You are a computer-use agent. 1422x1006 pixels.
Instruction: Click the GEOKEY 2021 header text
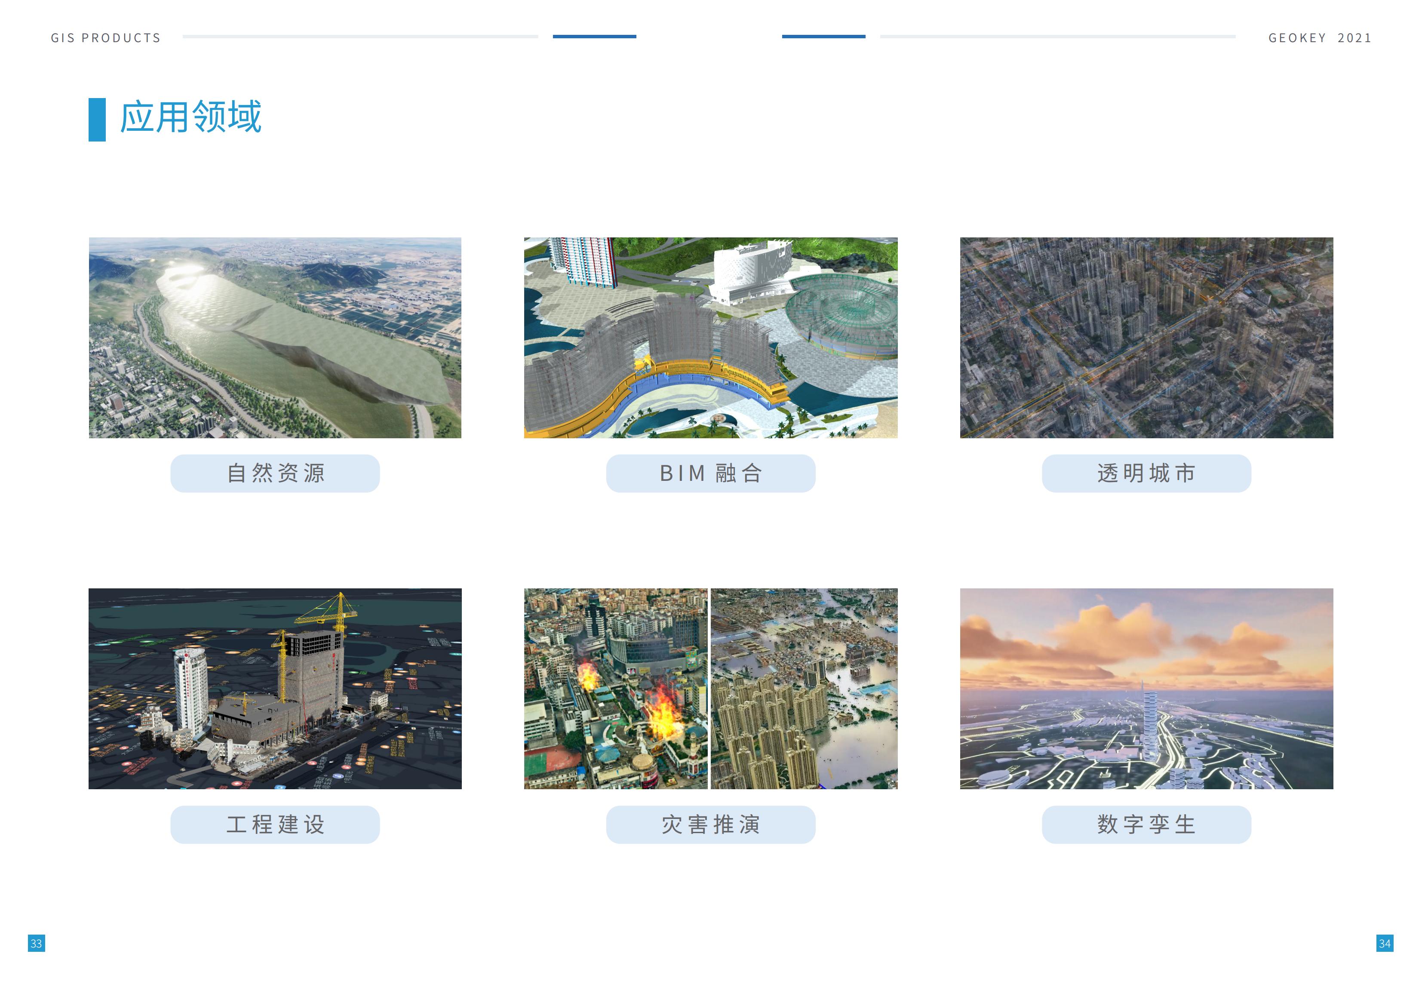(1320, 38)
